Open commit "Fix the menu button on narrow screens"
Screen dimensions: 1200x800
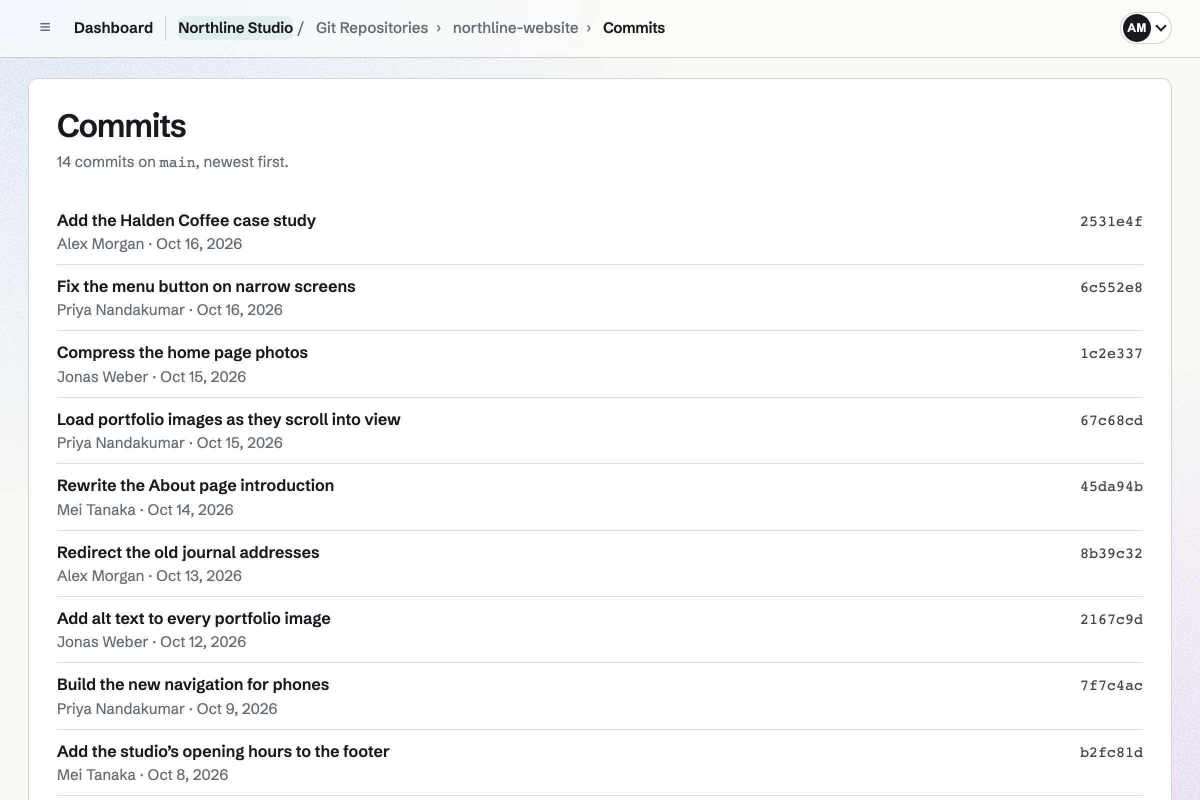click(x=206, y=286)
